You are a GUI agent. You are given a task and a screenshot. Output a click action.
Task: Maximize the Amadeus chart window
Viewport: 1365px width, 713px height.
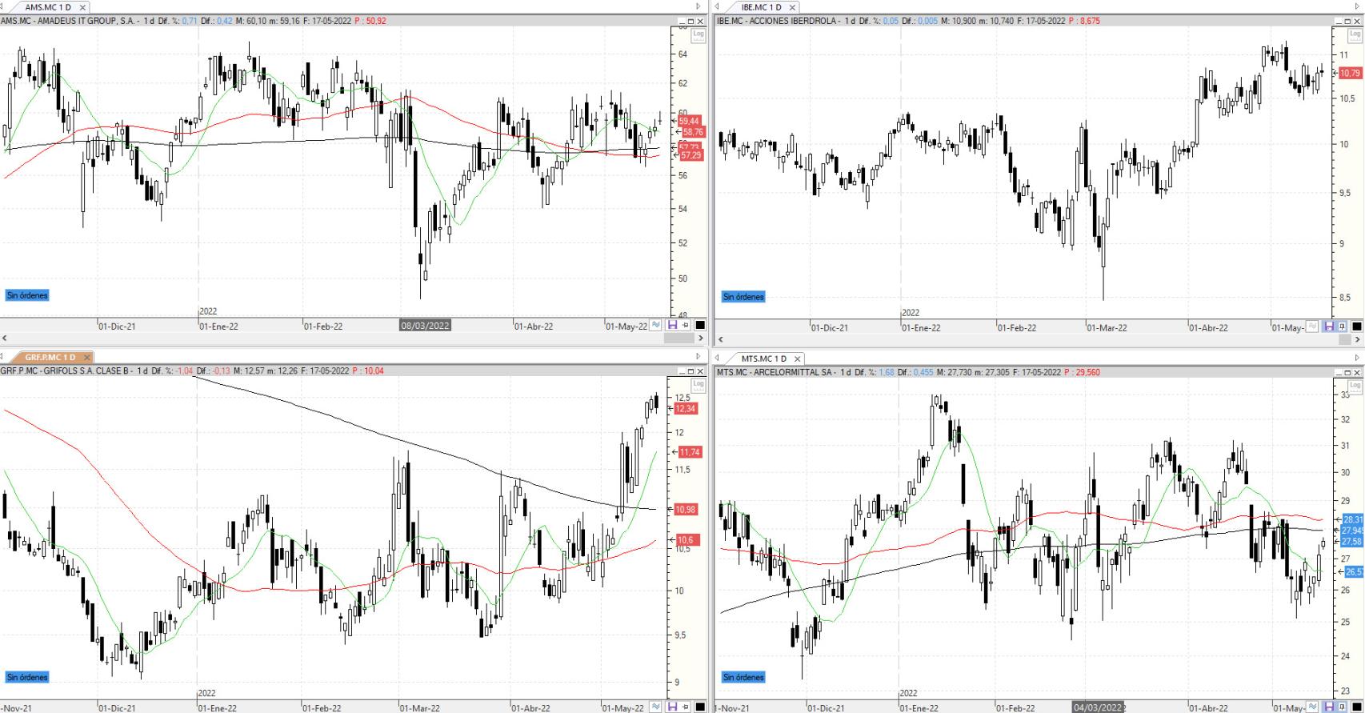(x=691, y=22)
